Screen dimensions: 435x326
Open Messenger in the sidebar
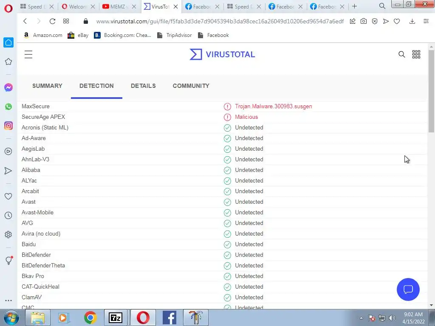pyautogui.click(x=8, y=87)
